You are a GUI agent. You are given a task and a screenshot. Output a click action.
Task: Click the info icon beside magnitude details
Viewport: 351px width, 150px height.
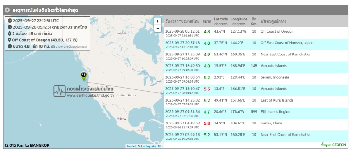10,46
